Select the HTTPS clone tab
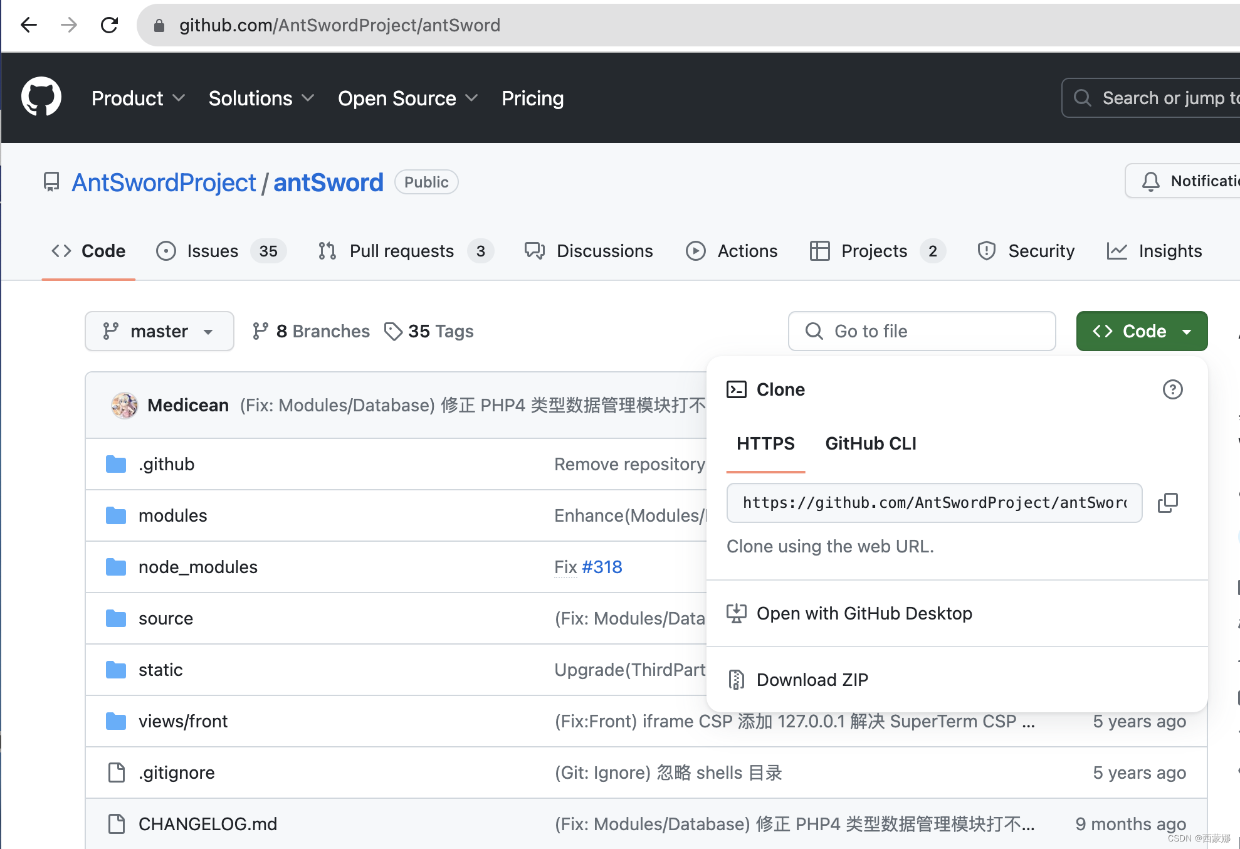This screenshot has width=1240, height=849. tap(765, 443)
